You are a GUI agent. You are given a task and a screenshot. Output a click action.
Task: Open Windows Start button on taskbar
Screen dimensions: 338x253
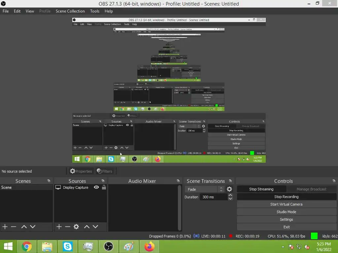click(8, 246)
